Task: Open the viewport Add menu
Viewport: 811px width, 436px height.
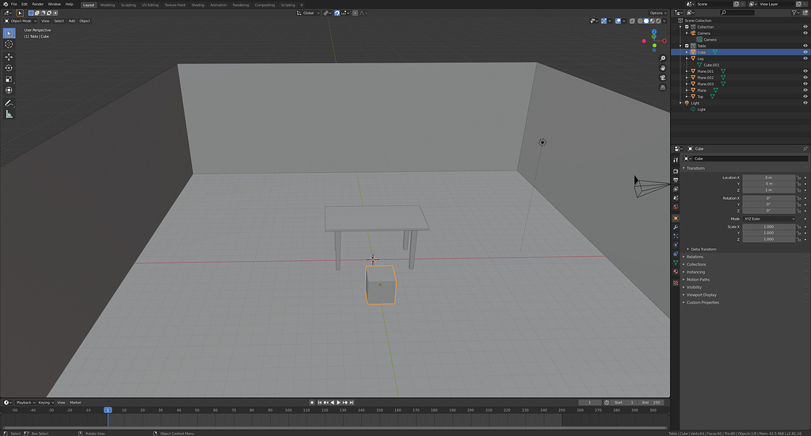Action: click(72, 21)
